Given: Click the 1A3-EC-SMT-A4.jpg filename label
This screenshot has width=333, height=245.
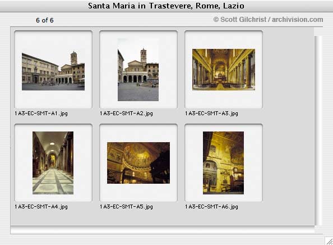Looking at the screenshot, I should tap(41, 207).
